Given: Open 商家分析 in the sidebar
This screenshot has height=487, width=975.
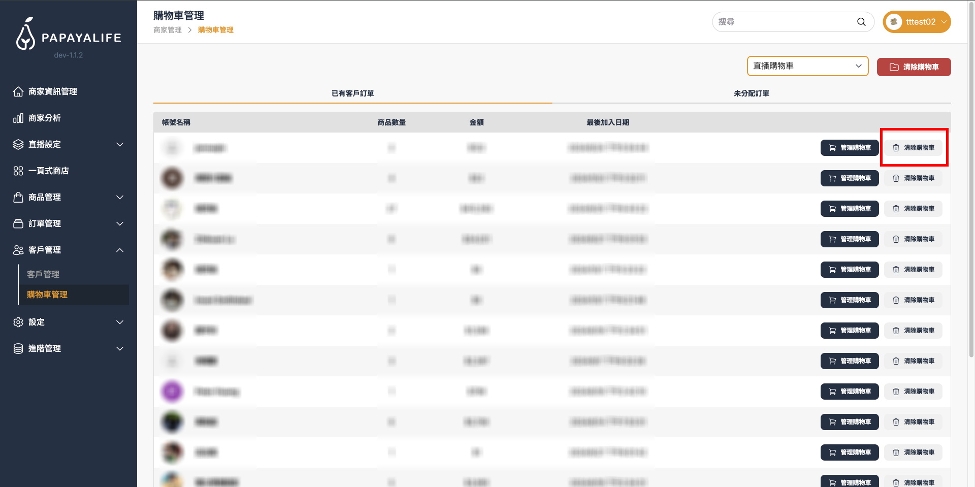Looking at the screenshot, I should [x=45, y=118].
